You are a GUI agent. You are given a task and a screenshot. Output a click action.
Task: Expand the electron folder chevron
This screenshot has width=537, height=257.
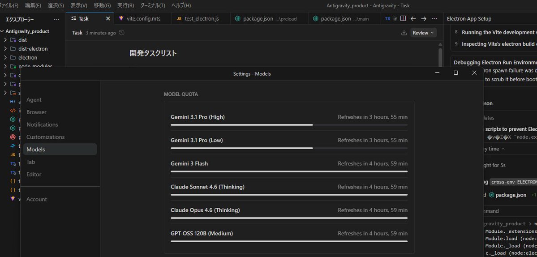pos(5,57)
